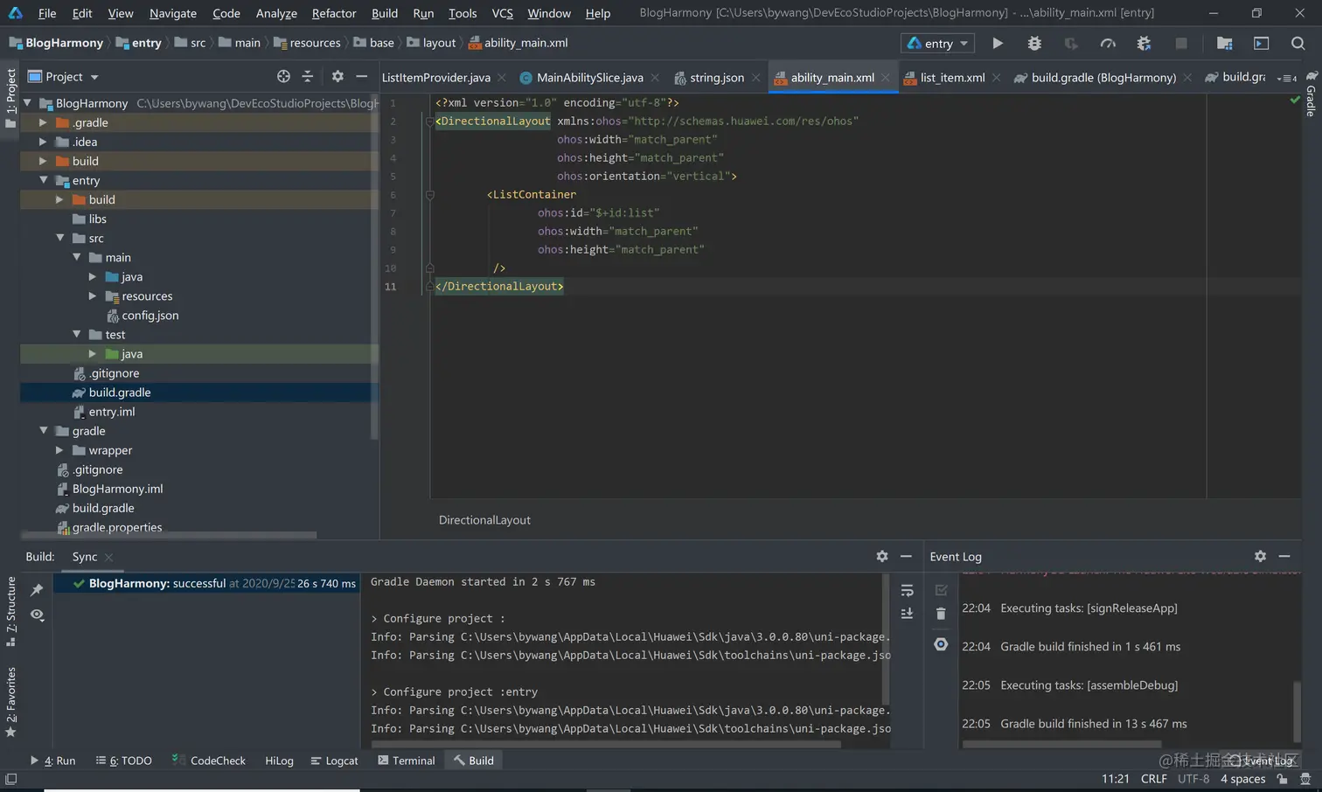The image size is (1322, 792).
Task: Collapse the gradle folder node
Action: pos(44,431)
